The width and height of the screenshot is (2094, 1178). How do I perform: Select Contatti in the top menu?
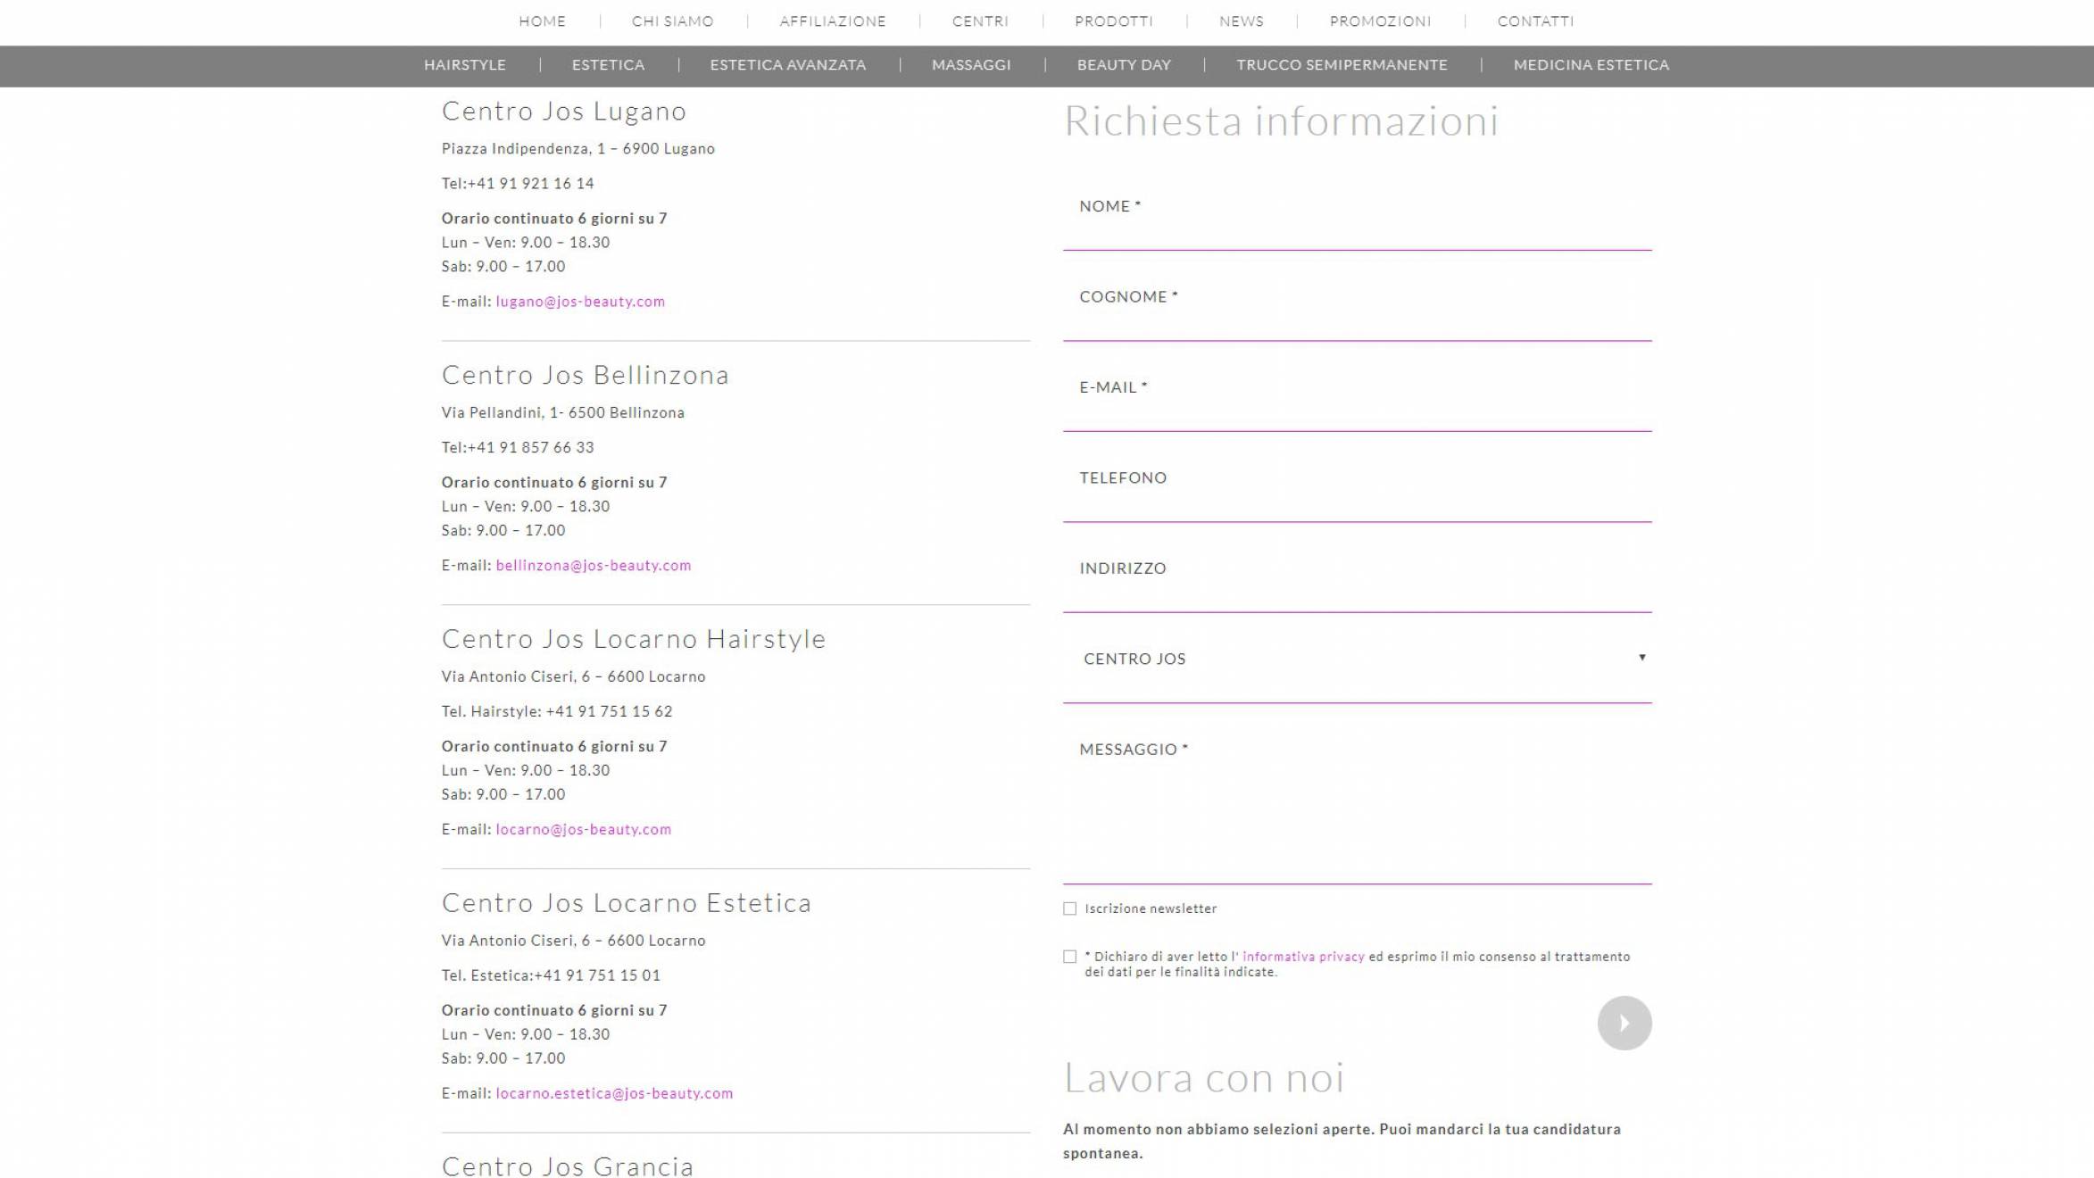point(1535,21)
